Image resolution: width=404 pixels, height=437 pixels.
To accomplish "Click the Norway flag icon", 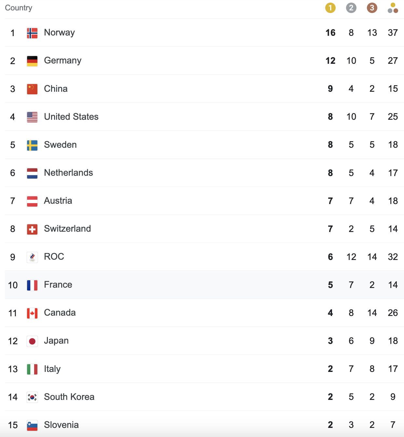I will click(32, 33).
